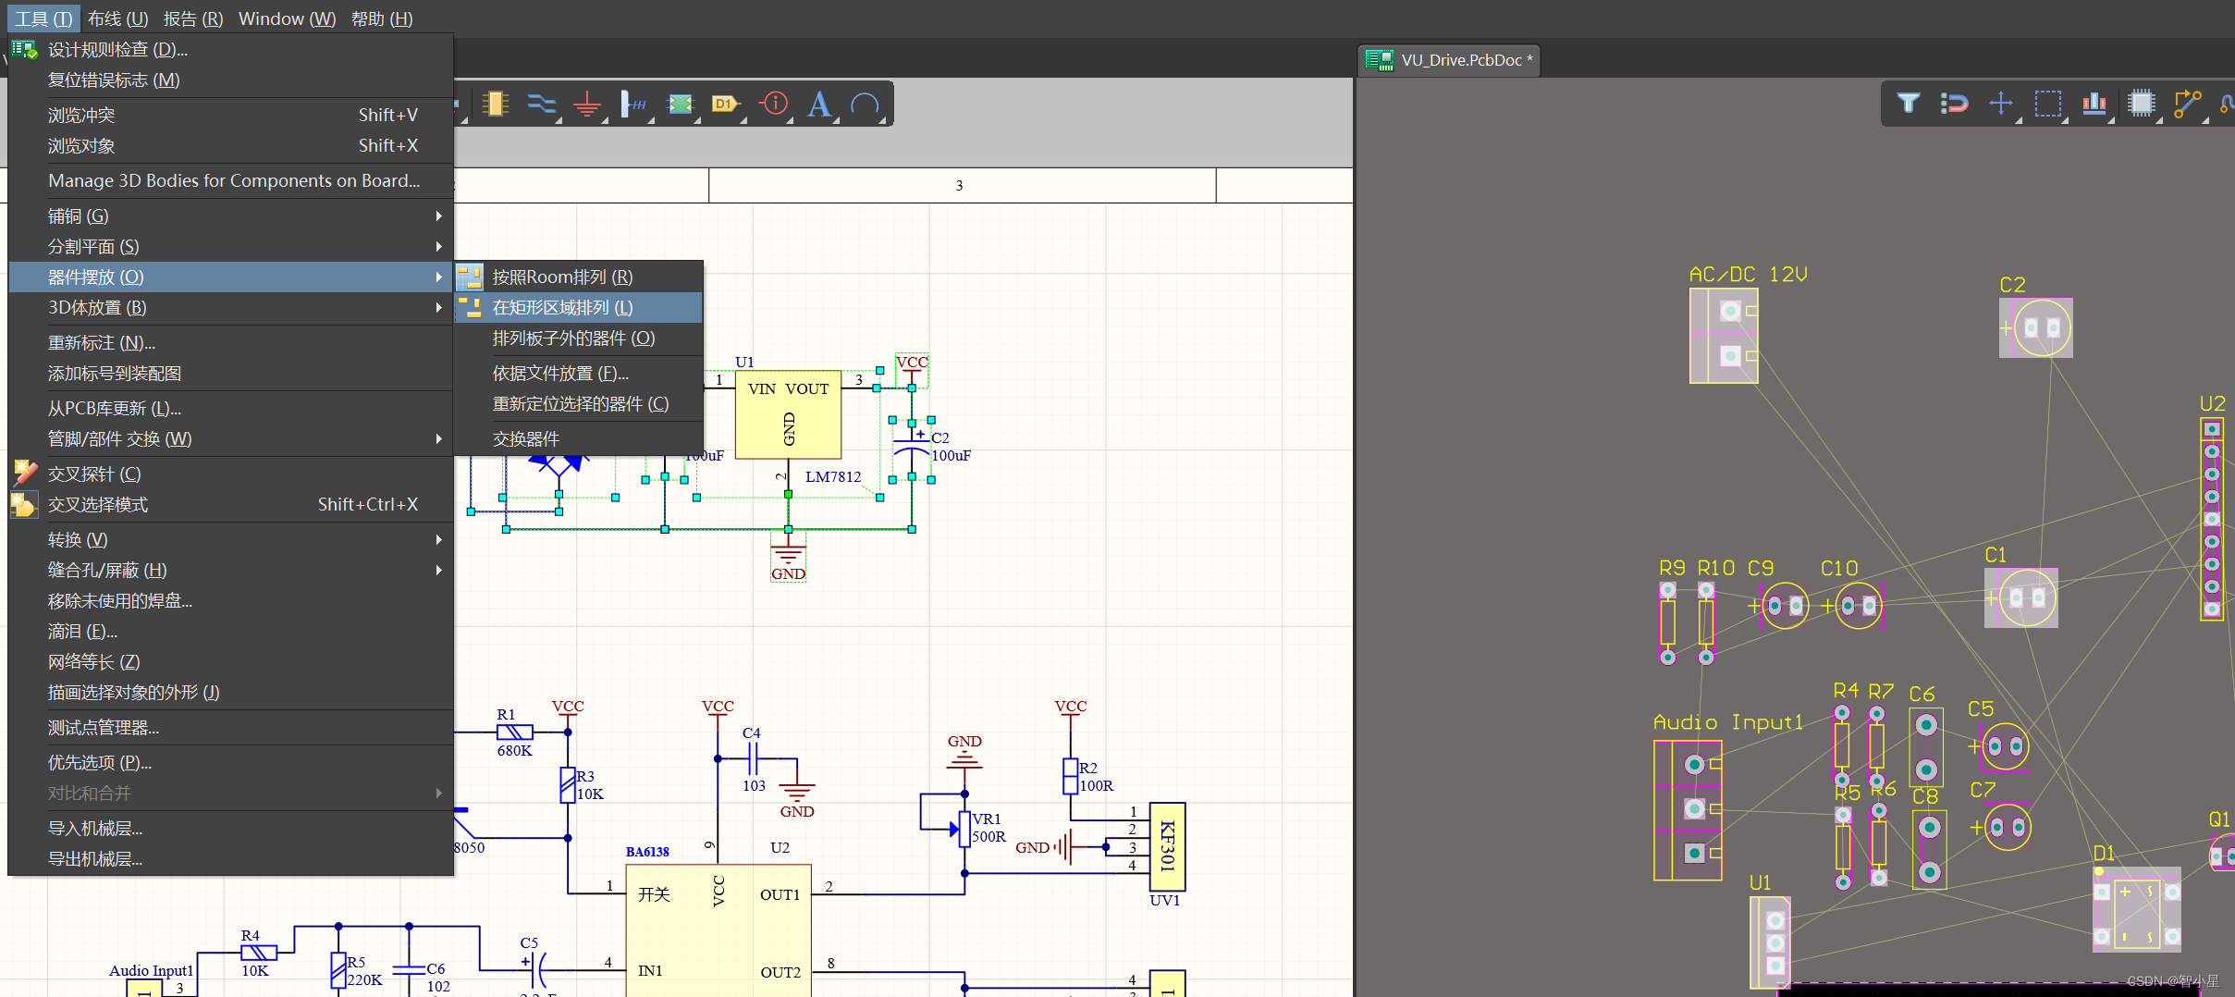Click the Cross Probe pencil icon
This screenshot has height=997, width=2235.
(x=25, y=474)
